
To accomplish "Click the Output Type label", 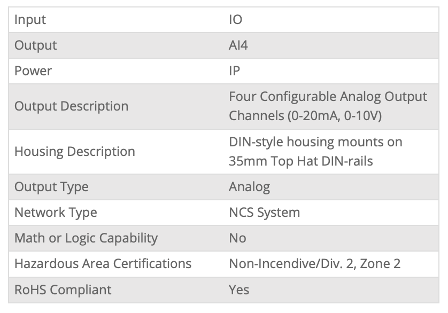I will coord(51,187).
